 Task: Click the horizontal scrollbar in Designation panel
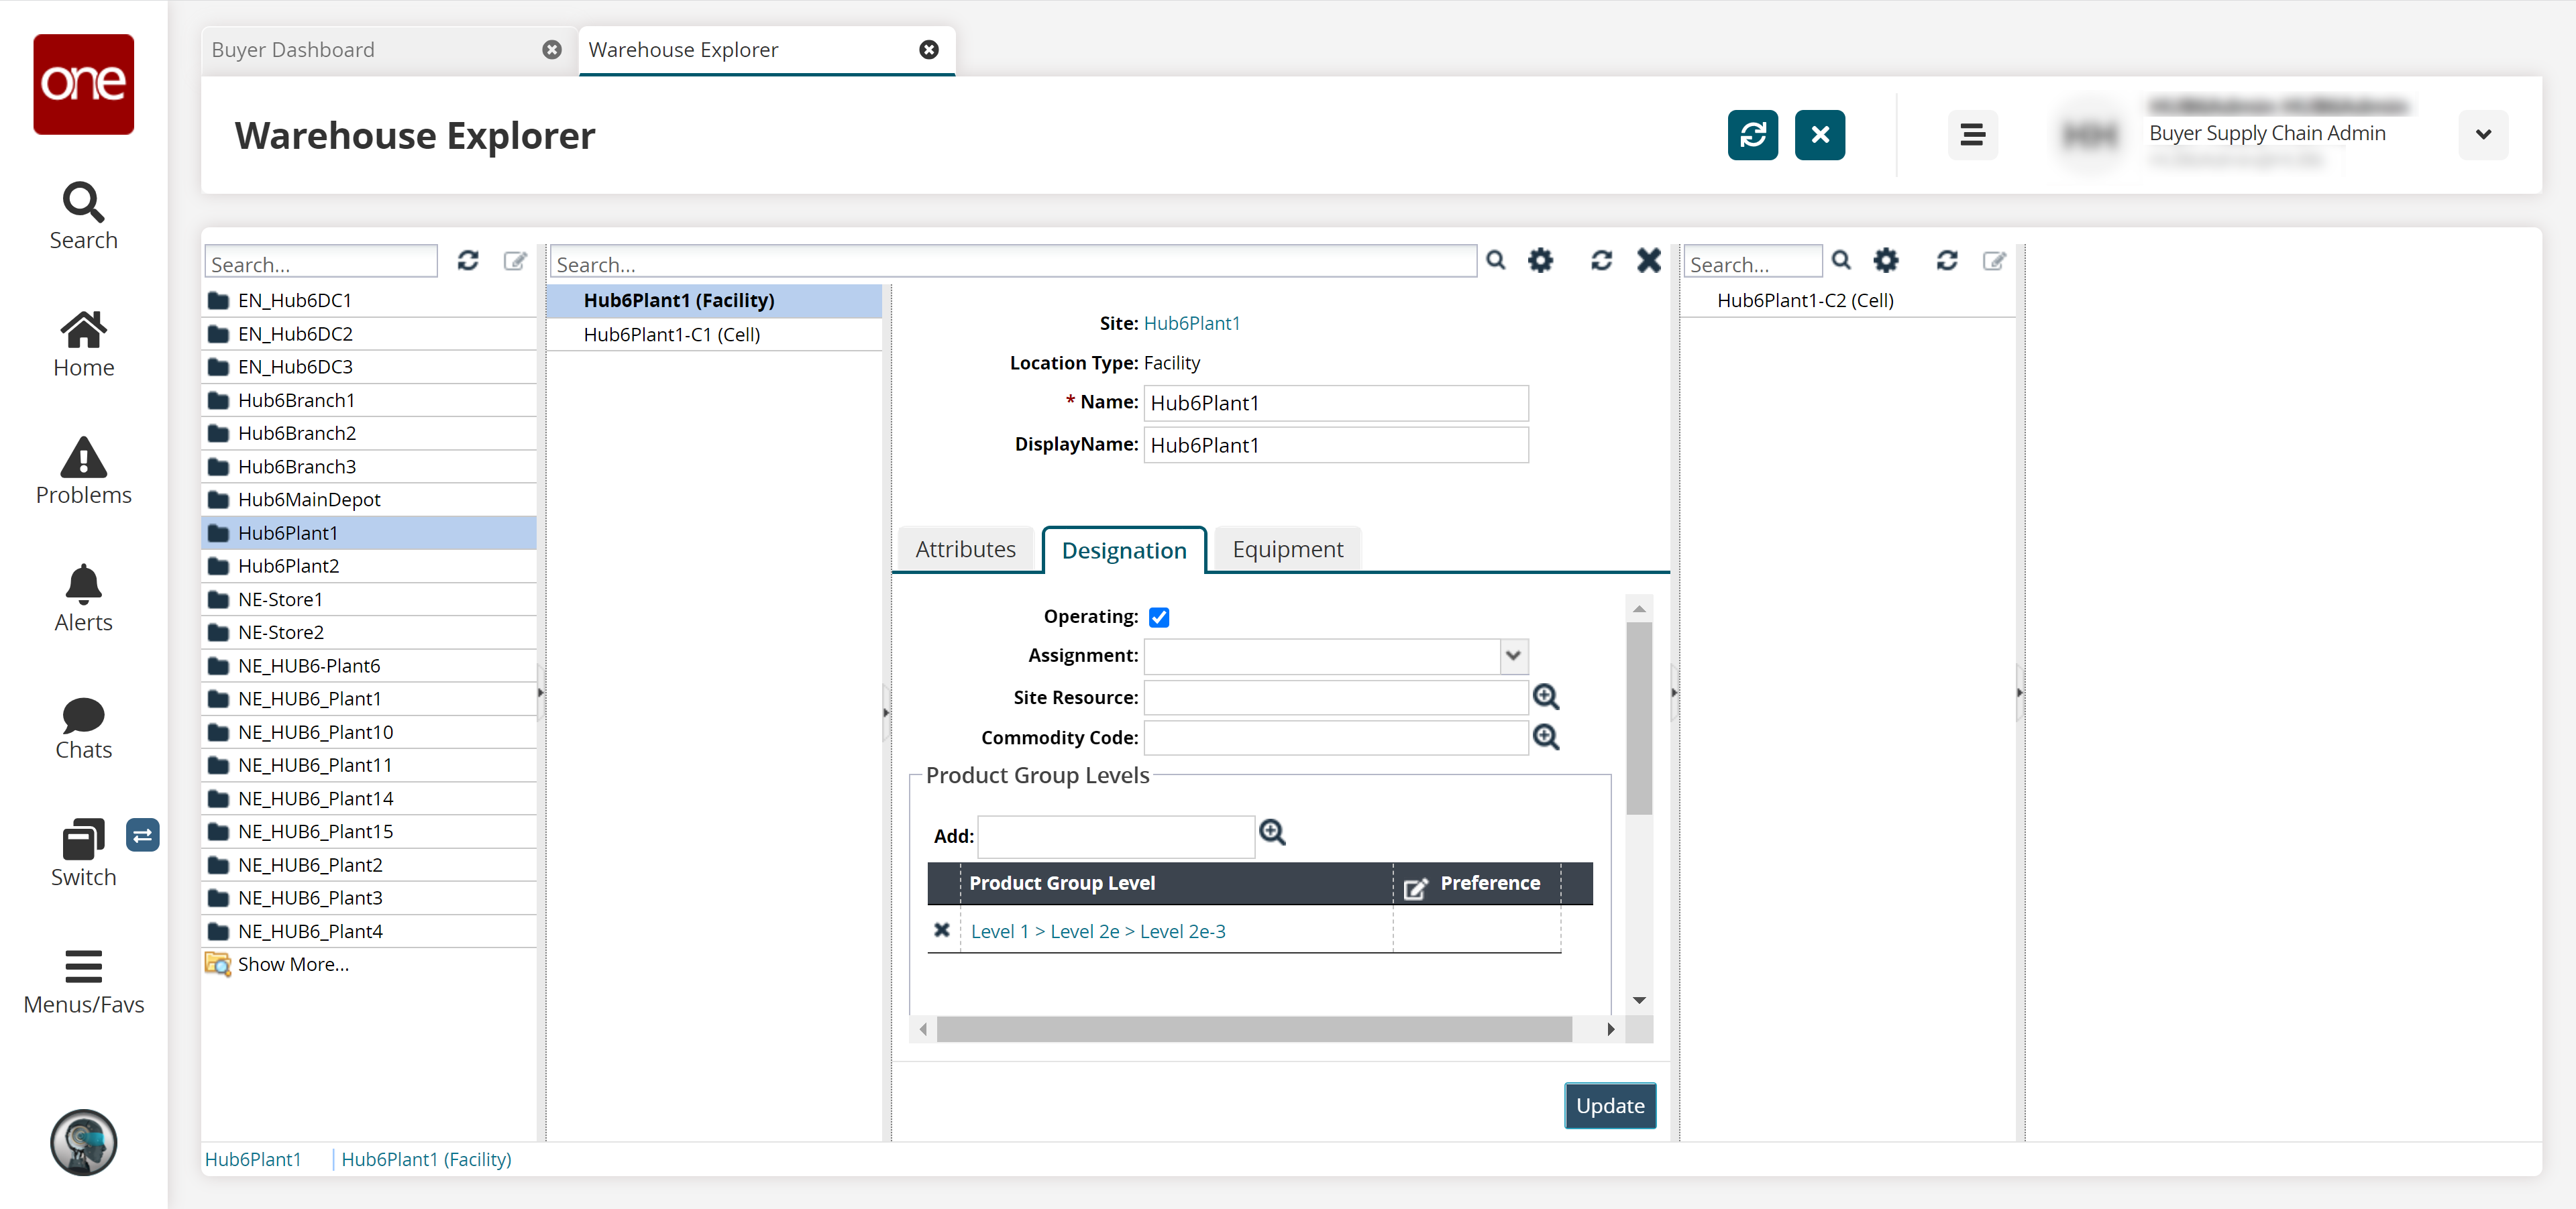click(x=1253, y=1029)
